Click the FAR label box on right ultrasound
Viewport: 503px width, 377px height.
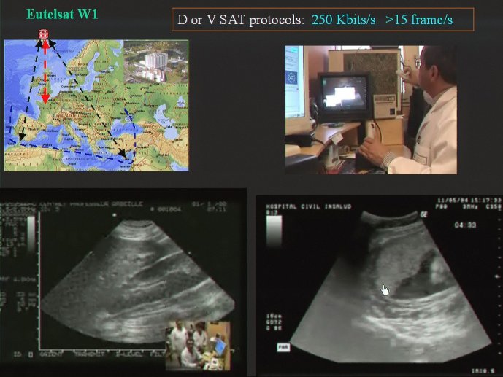click(283, 347)
